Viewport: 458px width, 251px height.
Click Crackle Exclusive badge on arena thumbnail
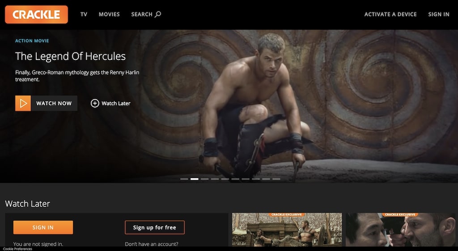coord(287,214)
